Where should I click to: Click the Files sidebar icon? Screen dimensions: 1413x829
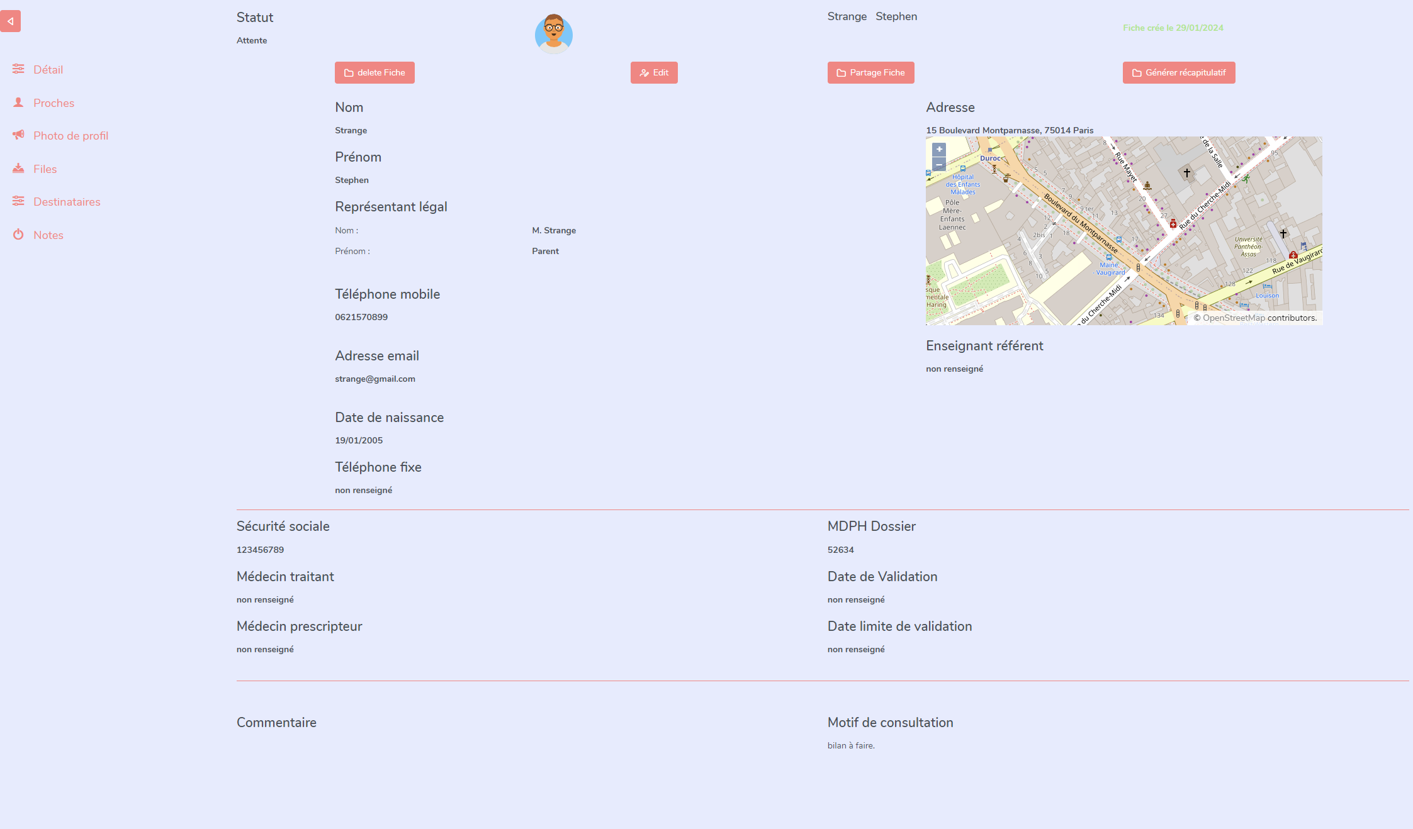click(x=18, y=169)
